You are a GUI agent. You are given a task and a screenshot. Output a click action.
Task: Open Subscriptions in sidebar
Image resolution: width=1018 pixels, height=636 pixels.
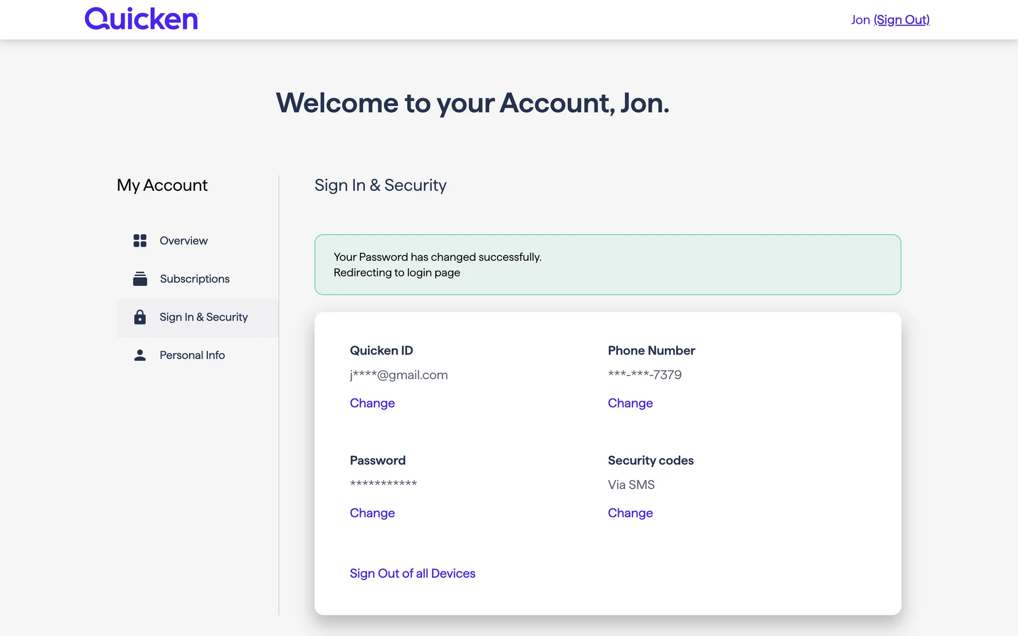195,279
